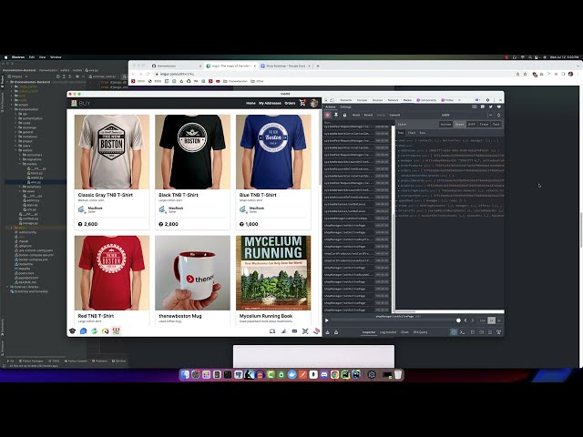Open the Window menu in menu bar
The image size is (583, 437).
[x=56, y=57]
